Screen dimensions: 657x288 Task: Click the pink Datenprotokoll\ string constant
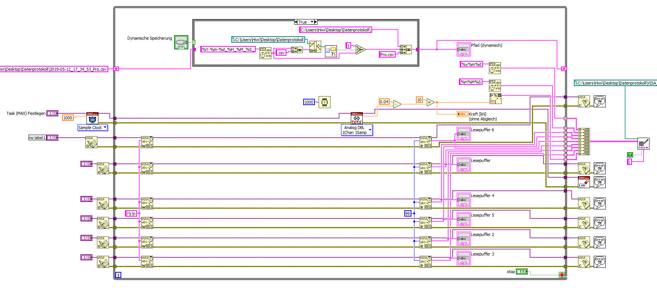point(335,30)
